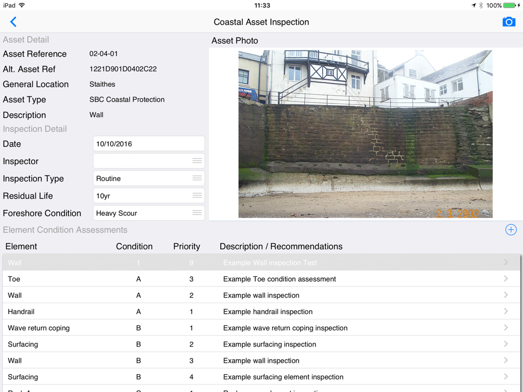The image size is (523, 392).
Task: Tap the Condition column header
Action: pyautogui.click(x=134, y=246)
